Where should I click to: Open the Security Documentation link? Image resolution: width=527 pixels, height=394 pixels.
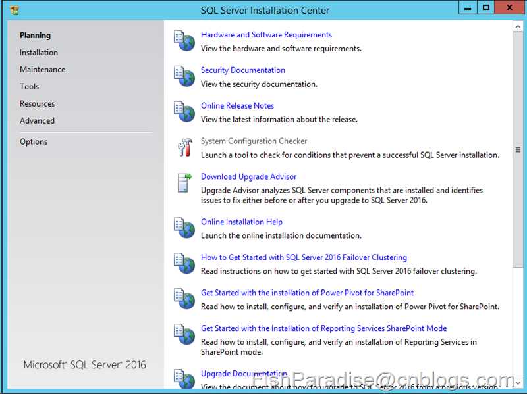243,70
